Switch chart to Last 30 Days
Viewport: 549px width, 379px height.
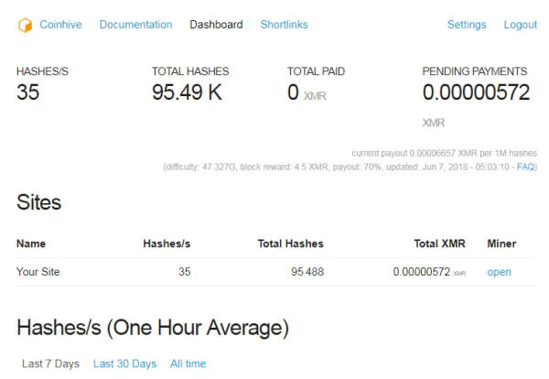(x=124, y=363)
